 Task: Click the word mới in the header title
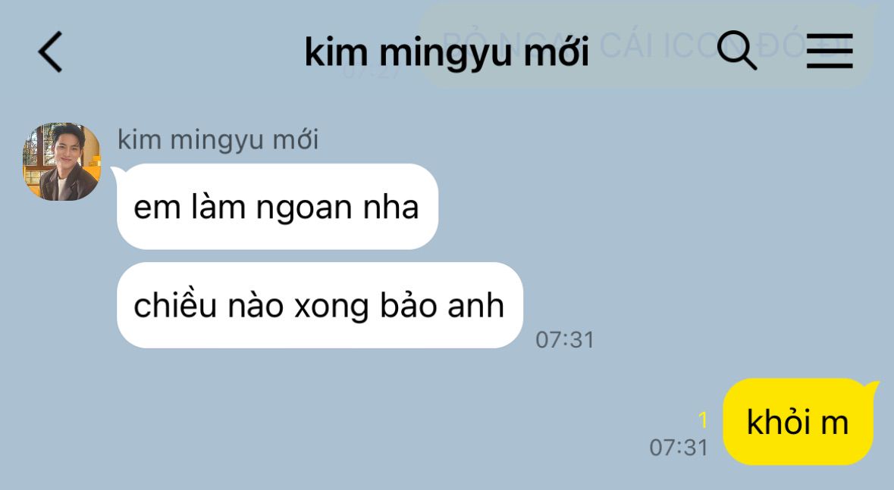(556, 51)
